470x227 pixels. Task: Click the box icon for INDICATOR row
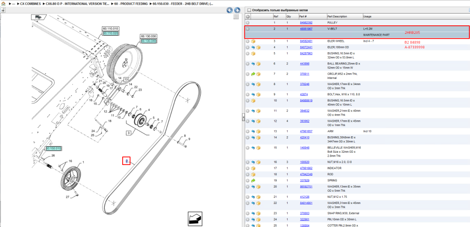[253, 168]
